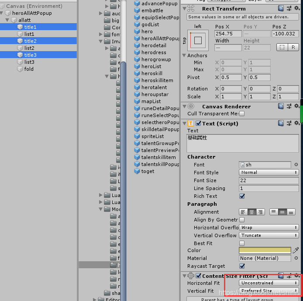Click the heroskill prefab icon
The image size is (303, 301).
(x=137, y=73)
